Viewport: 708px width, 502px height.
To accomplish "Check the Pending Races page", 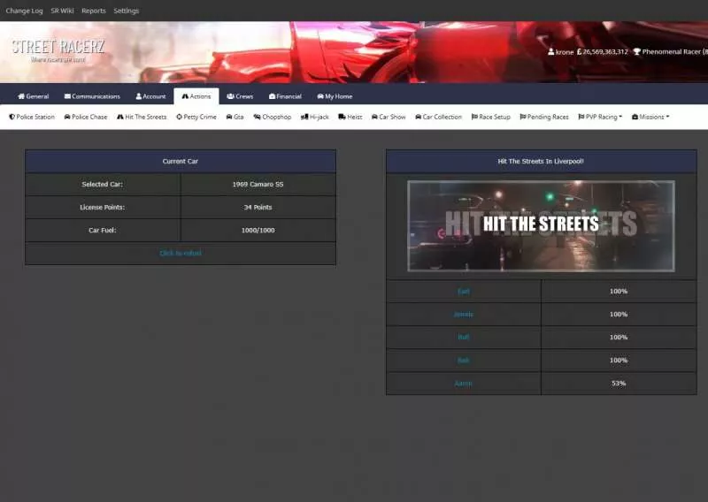I will coord(544,117).
